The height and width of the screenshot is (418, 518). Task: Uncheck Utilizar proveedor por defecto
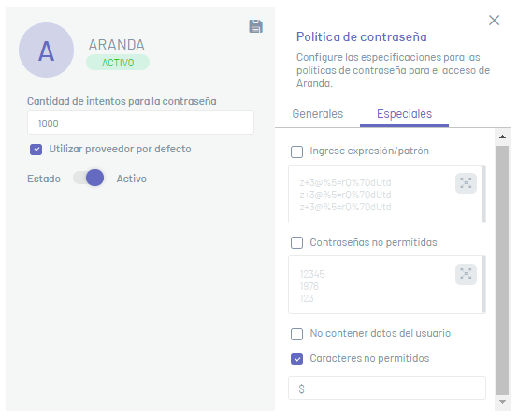[36, 150]
